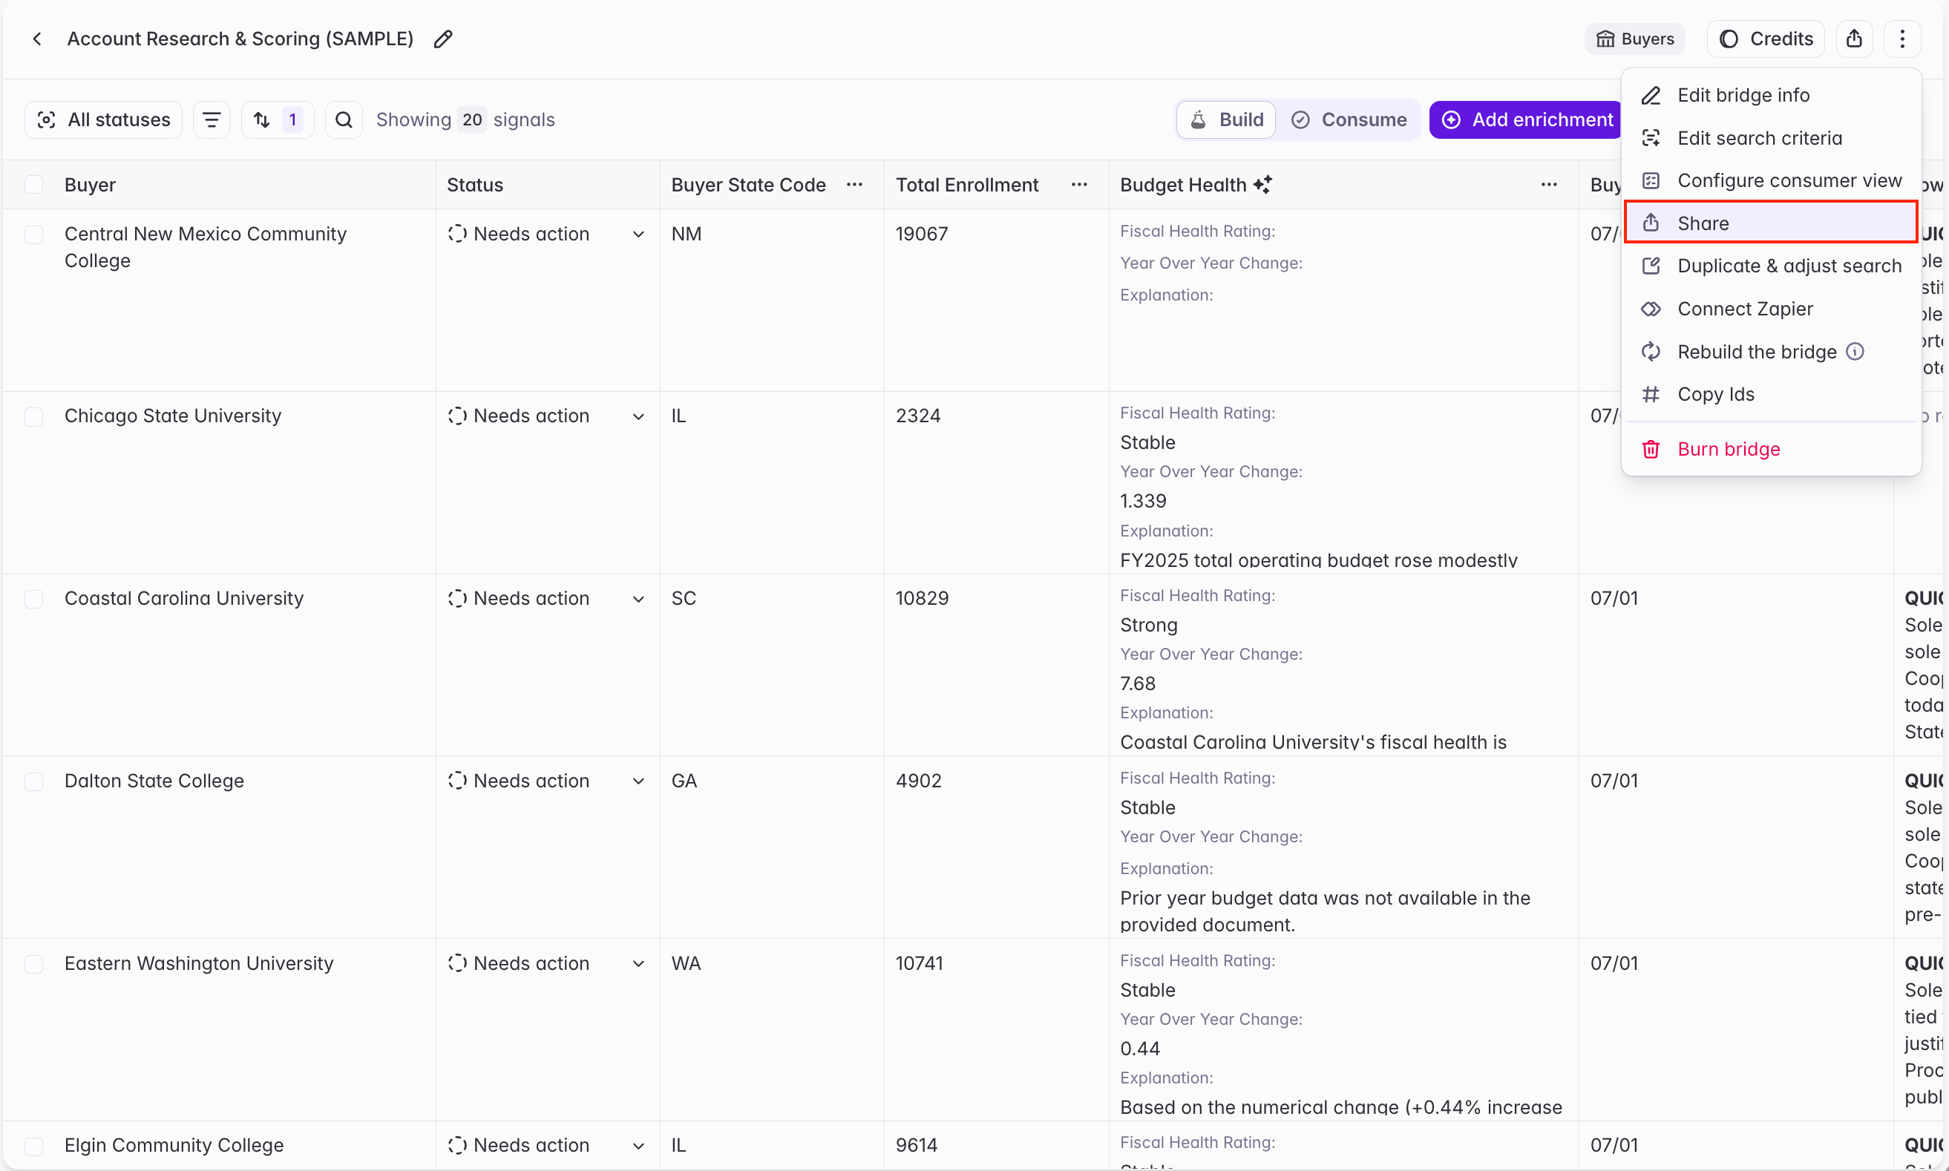Check the Chicago State University row
The width and height of the screenshot is (1949, 1171).
click(34, 416)
